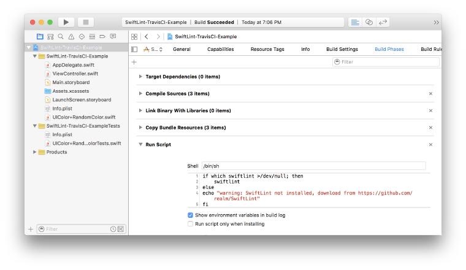
Task: Switch to the Info tab
Action: point(305,49)
